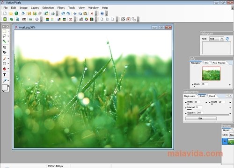The width and height of the screenshot is (234, 168).
Task: Click the Open folder icon
Action: coord(11,14)
